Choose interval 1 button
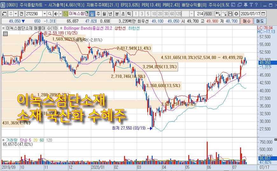Screen dimensions: 277x171 pyautogui.click(x=136, y=14)
